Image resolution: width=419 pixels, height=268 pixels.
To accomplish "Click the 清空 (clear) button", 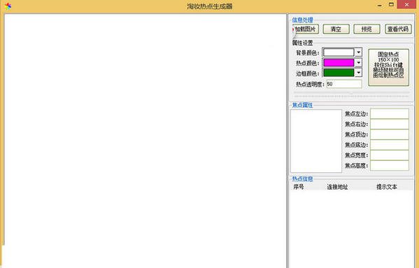I will [x=336, y=29].
